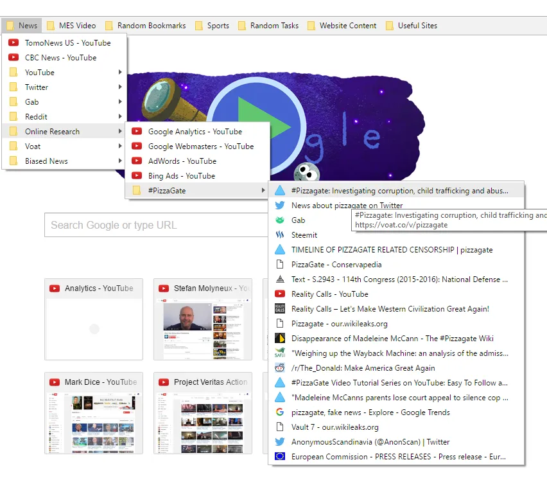This screenshot has height=478, width=547.
Task: Open the PizzaGate - Conservapedia bookmark
Action: click(x=396, y=264)
